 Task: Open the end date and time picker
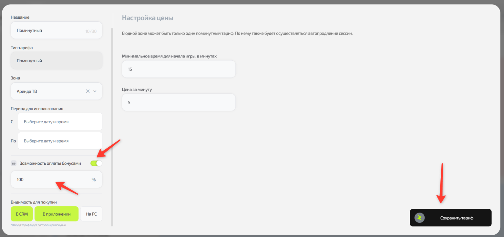60,141
